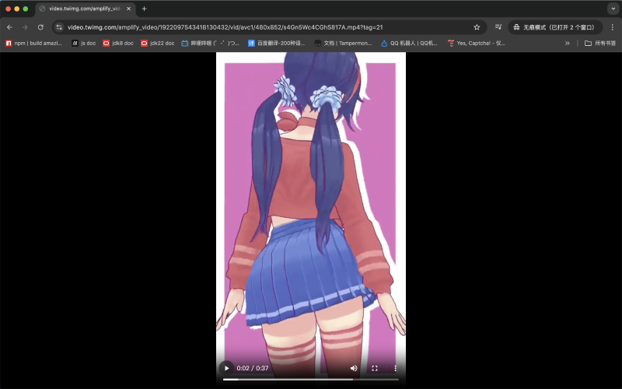Image resolution: width=622 pixels, height=389 pixels.
Task: Open the bilibili bookmark
Action: [x=210, y=43]
